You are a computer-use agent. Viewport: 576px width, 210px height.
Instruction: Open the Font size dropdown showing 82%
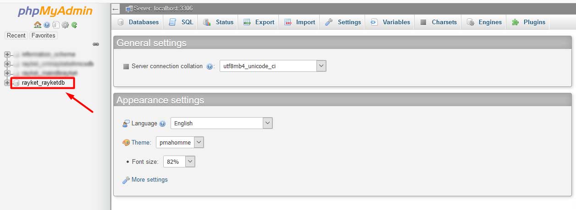coord(179,162)
